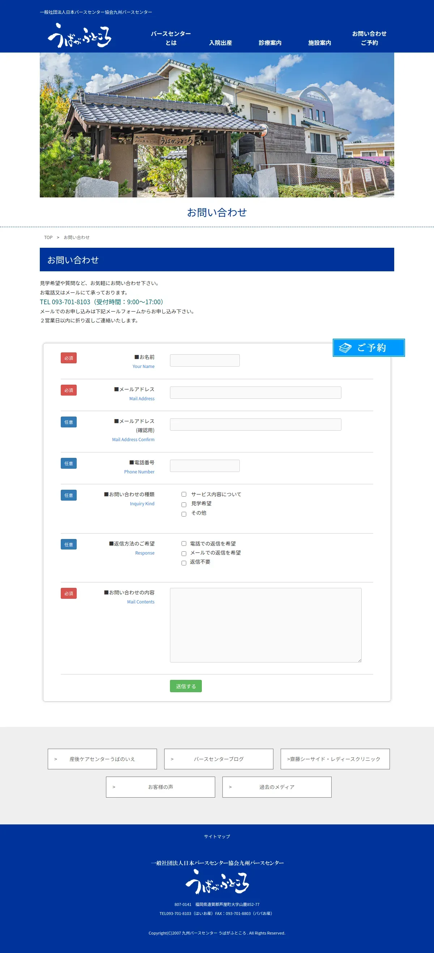434x953 pixels.
Task: Open the バースセンターとは menu item
Action: tap(171, 38)
